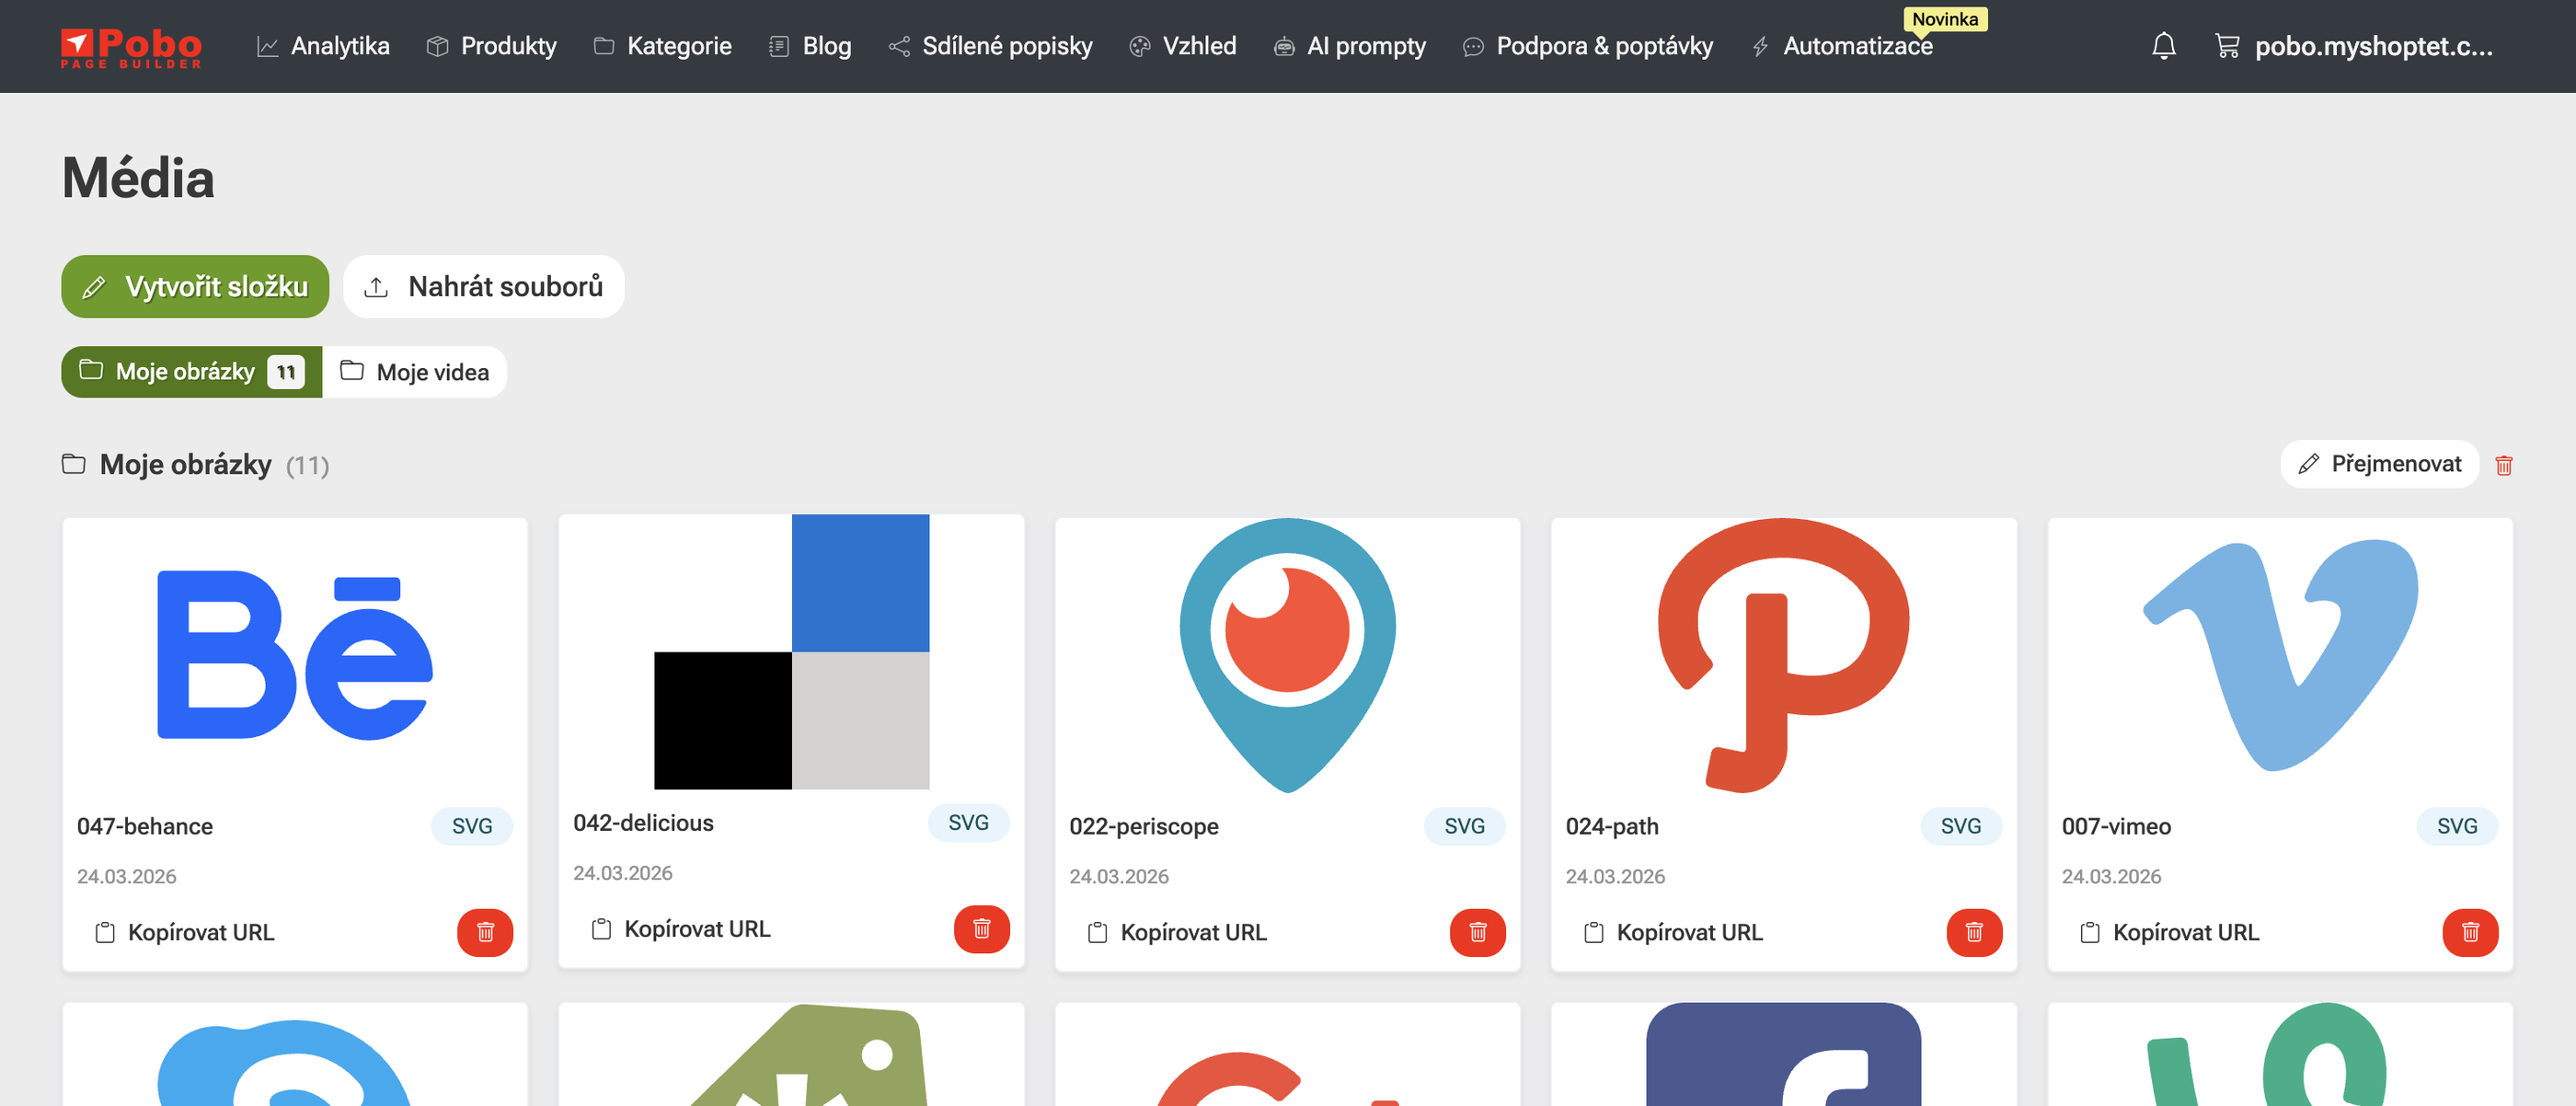
Task: Click the Moje obrázky (11) heading
Action: (x=196, y=465)
